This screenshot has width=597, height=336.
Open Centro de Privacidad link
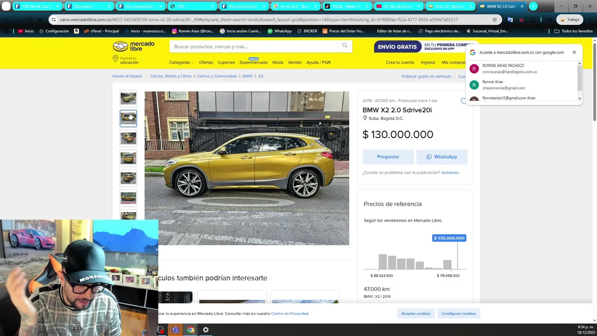pos(290,314)
